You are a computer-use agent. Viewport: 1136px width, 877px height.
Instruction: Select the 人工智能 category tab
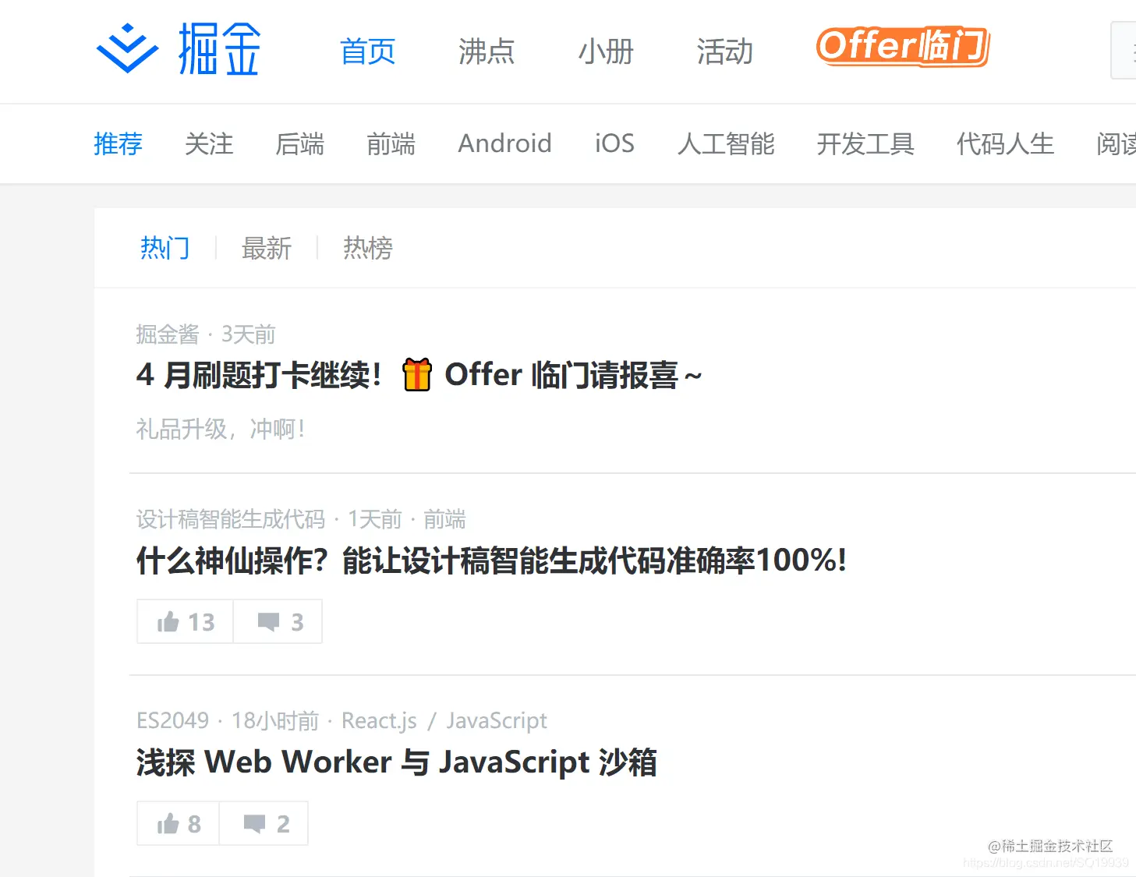(x=726, y=143)
